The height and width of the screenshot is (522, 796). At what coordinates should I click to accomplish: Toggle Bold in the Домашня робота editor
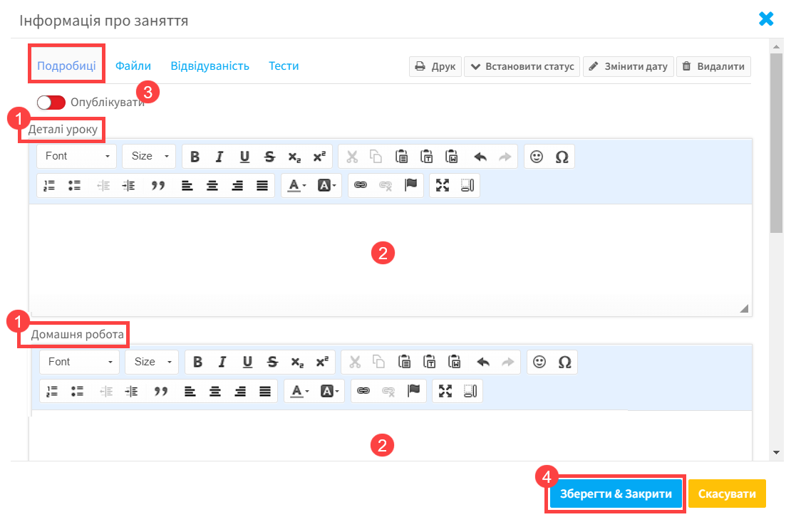pos(197,362)
